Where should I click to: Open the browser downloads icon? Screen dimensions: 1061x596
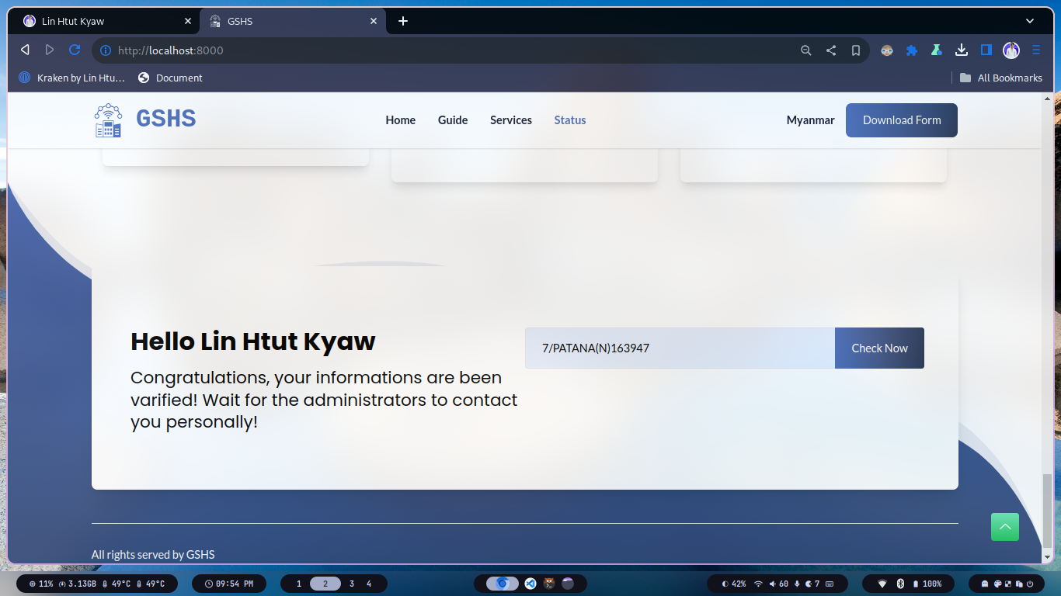962,50
